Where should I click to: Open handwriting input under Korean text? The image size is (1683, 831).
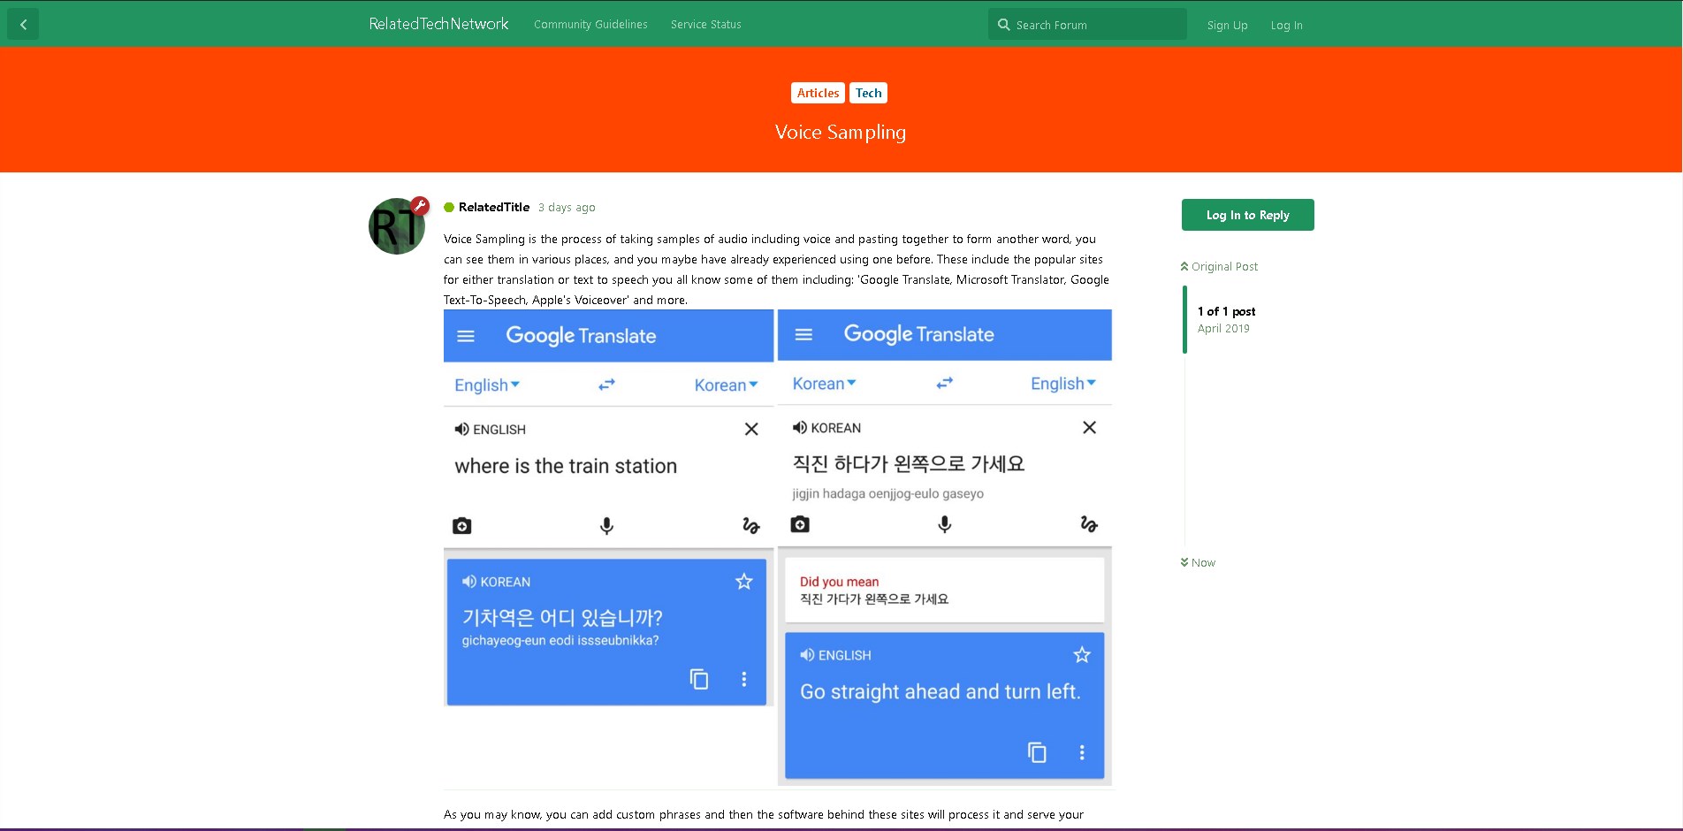pyautogui.click(x=1089, y=524)
